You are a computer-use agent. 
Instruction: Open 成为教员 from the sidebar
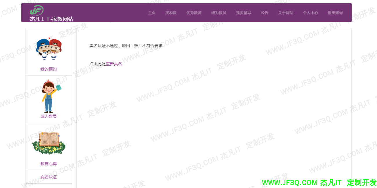click(x=48, y=116)
